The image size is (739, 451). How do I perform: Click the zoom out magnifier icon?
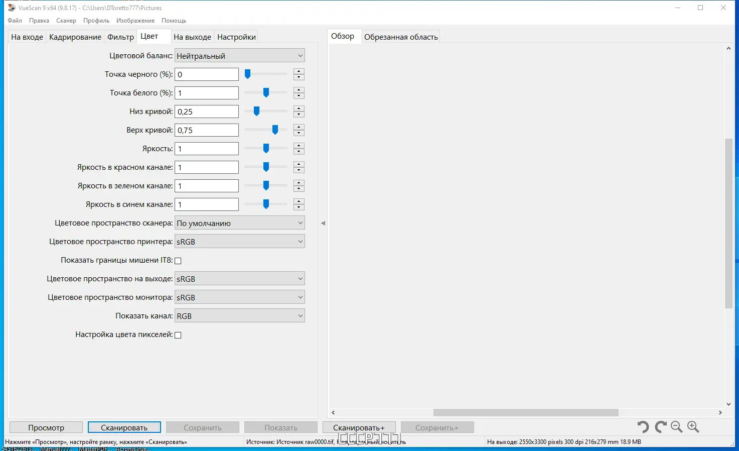click(x=677, y=427)
